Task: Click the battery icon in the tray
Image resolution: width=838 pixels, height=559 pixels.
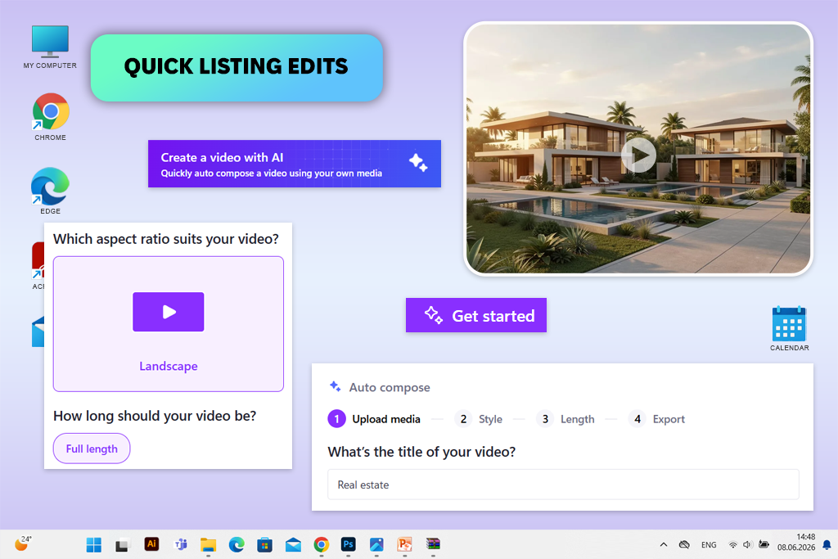Action: pos(764,544)
